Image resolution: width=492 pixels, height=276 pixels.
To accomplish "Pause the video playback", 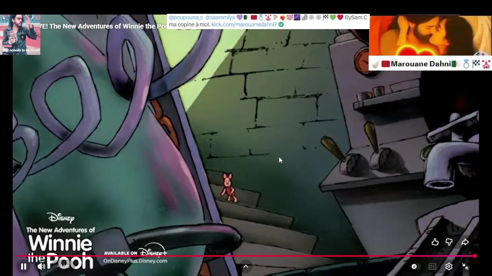I will point(23,266).
